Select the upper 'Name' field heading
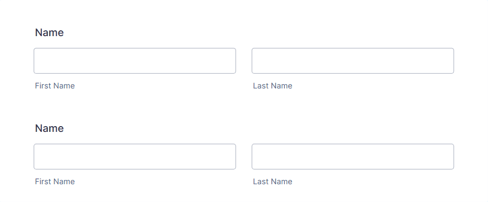Screen dimensions: 488x202 pyautogui.click(x=49, y=32)
